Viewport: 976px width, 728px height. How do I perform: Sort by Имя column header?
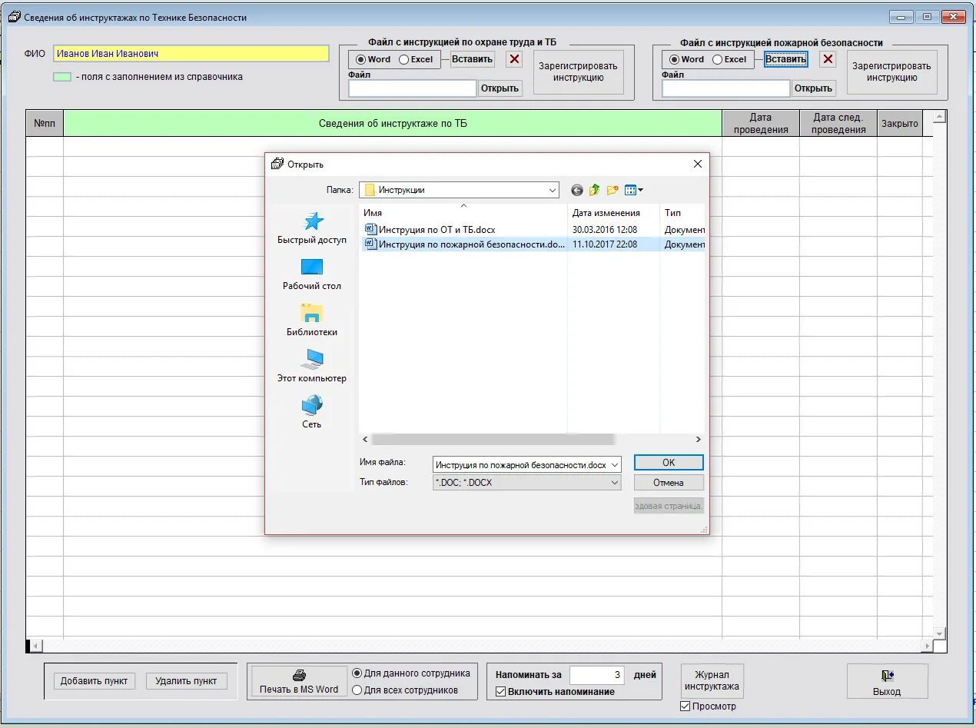463,213
